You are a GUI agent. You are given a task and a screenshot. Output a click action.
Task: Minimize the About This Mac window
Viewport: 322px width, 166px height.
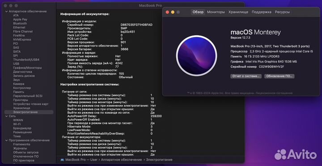pyautogui.click(x=173, y=12)
